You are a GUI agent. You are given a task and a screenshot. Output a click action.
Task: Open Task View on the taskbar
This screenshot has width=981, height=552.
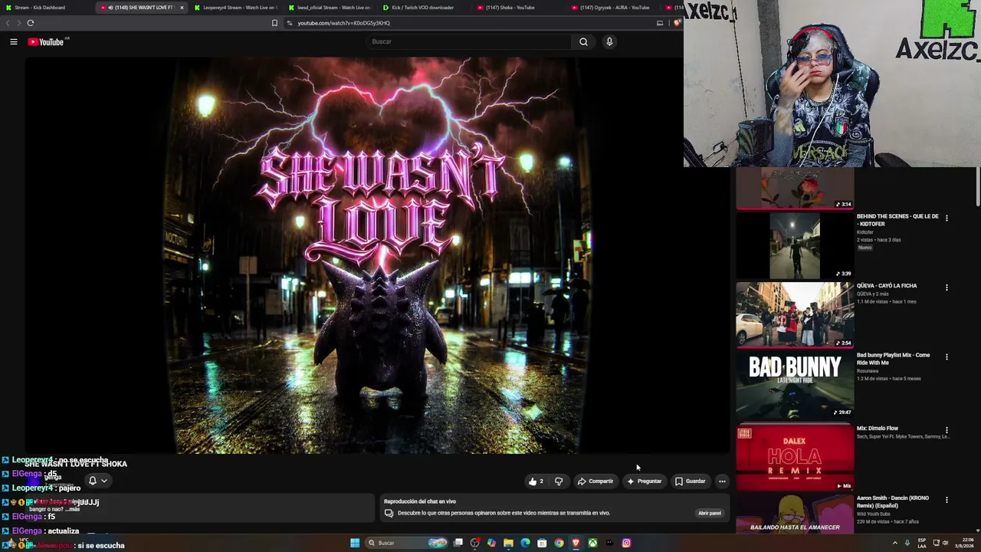[458, 543]
